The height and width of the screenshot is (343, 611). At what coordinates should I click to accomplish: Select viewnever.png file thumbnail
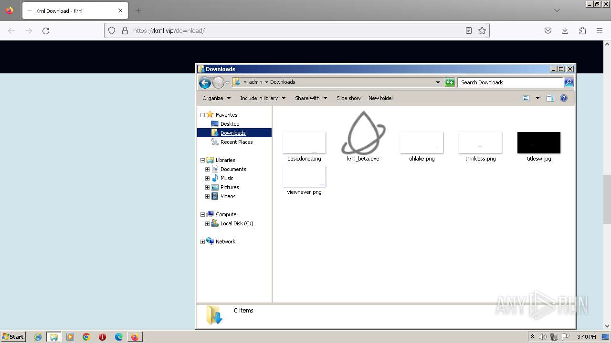(x=304, y=176)
